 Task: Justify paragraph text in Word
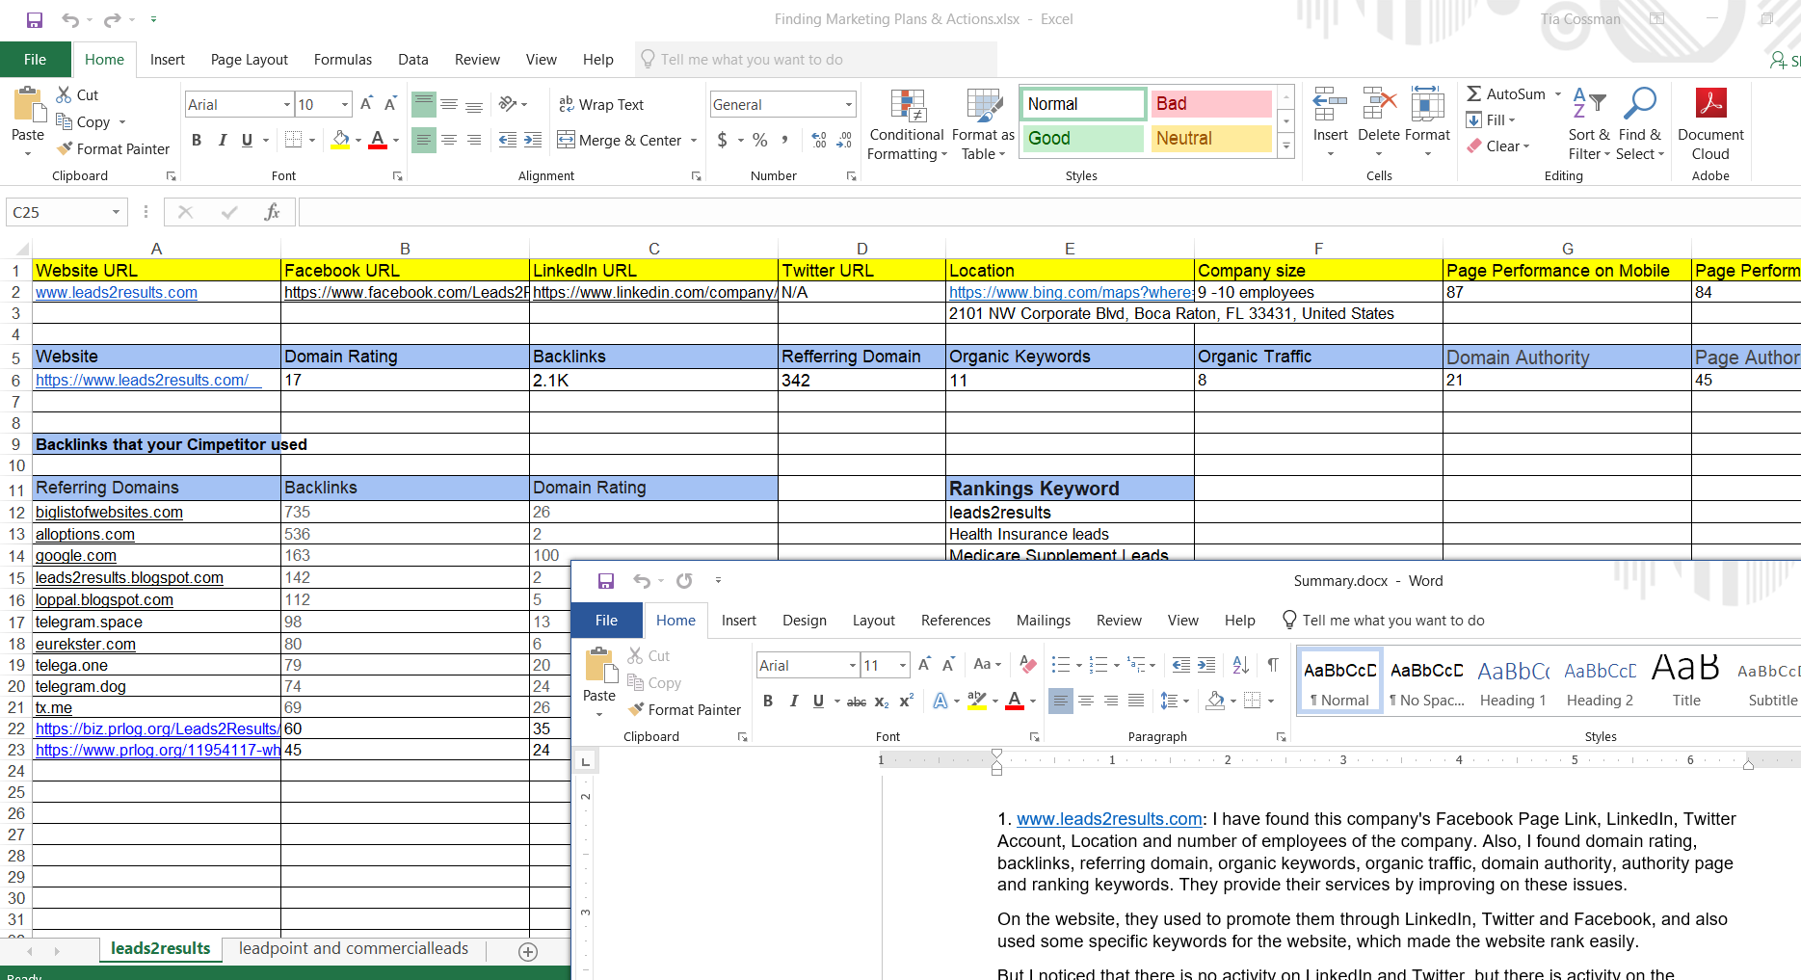(1136, 701)
